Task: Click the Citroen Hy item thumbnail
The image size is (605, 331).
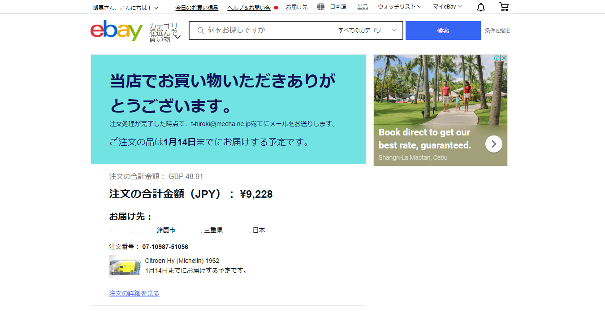Action: coord(125,266)
